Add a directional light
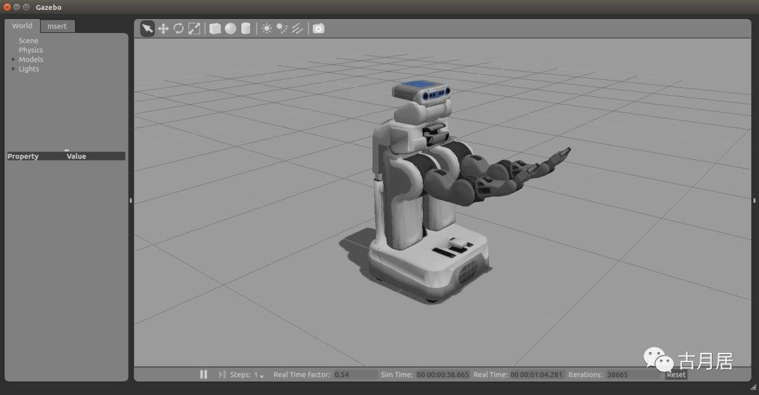This screenshot has height=395, width=759. coord(297,29)
